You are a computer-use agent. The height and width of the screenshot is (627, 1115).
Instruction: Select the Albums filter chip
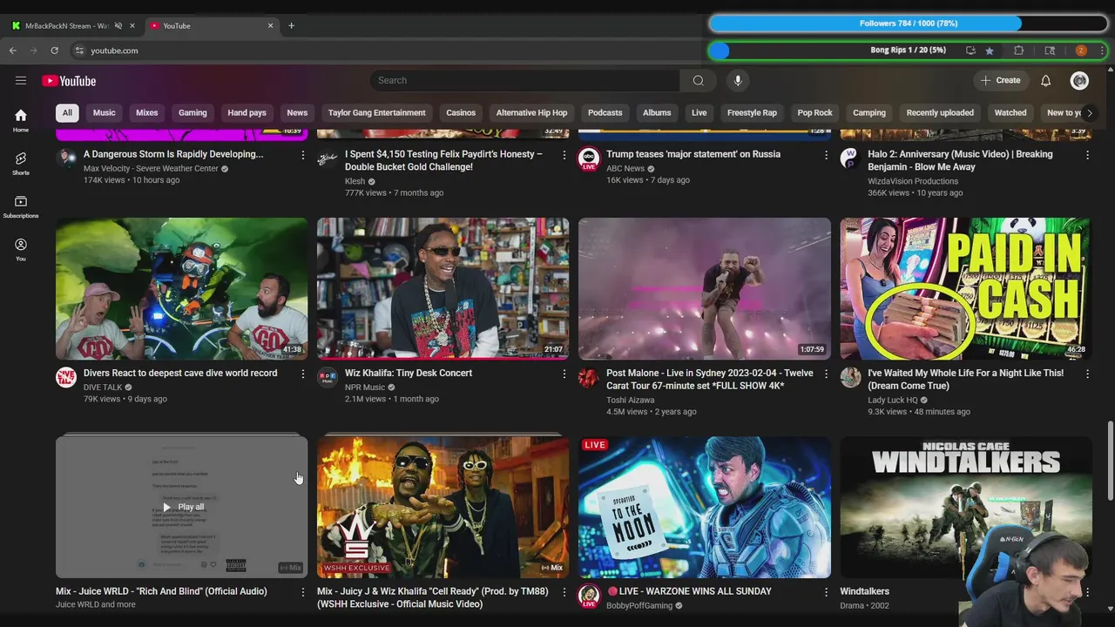[657, 112]
